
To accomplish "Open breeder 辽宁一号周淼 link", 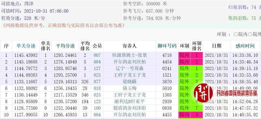I will 130,68.
